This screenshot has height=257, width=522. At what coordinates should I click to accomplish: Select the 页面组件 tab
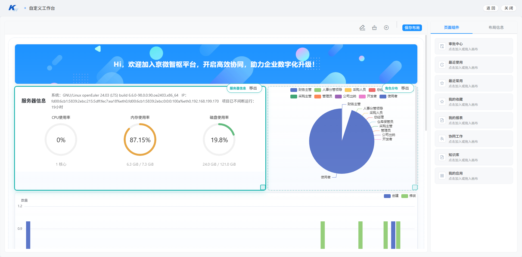click(452, 27)
